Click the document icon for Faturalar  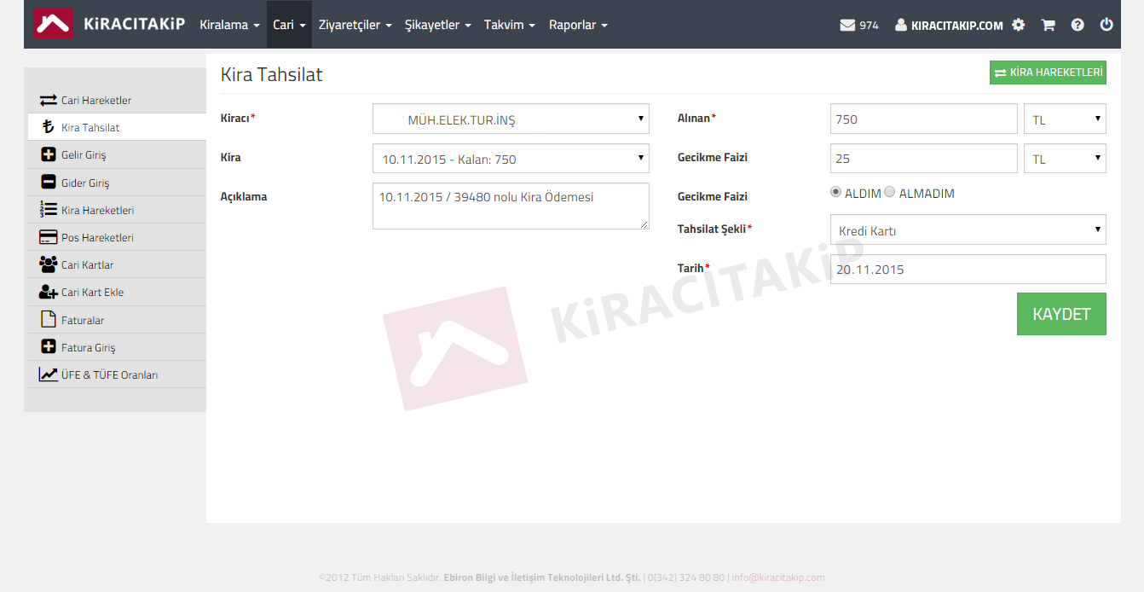click(48, 320)
